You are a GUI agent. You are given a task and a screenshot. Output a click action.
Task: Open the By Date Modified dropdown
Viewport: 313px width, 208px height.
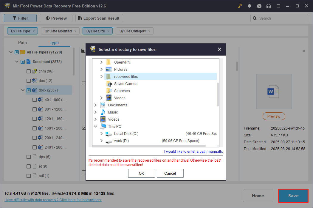pos(60,31)
